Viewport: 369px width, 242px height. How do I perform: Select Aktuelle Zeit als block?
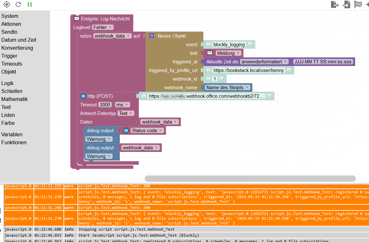[222, 62]
